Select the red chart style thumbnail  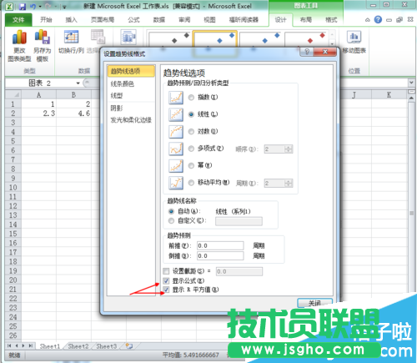point(305,39)
